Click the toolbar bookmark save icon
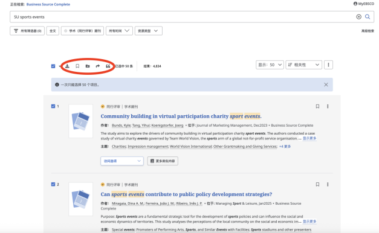The height and width of the screenshot is (233, 379). [77, 66]
